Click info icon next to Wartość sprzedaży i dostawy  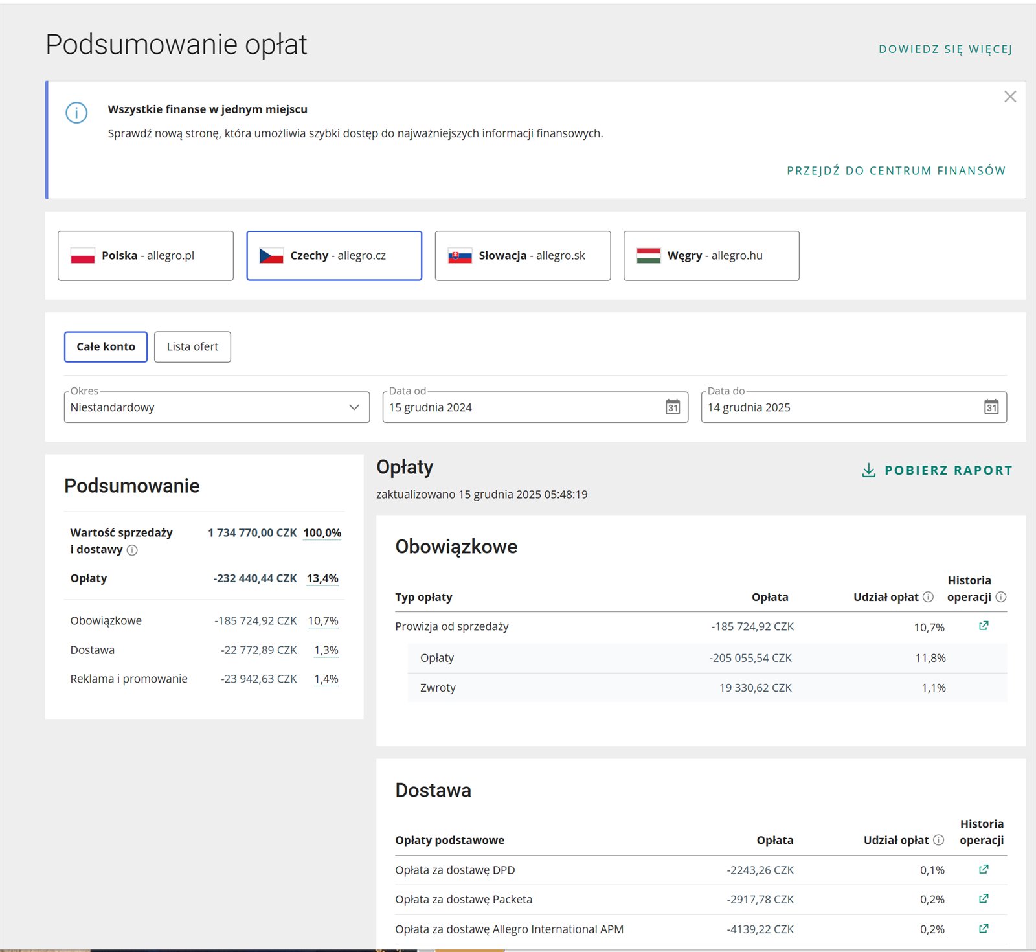coord(132,550)
